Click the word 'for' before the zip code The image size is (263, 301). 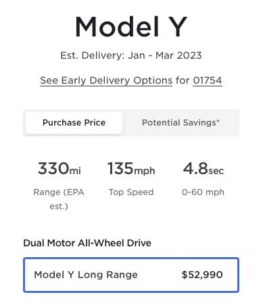click(183, 80)
